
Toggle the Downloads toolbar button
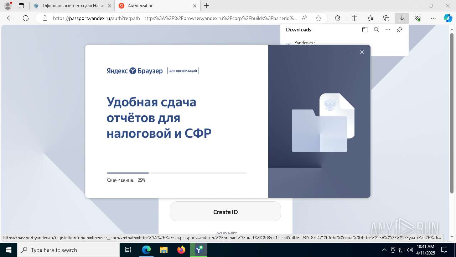402,18
